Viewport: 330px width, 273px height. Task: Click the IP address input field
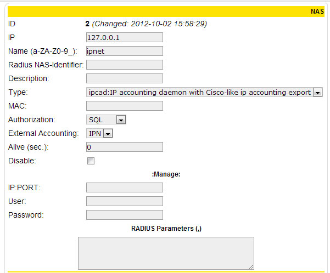coord(125,37)
